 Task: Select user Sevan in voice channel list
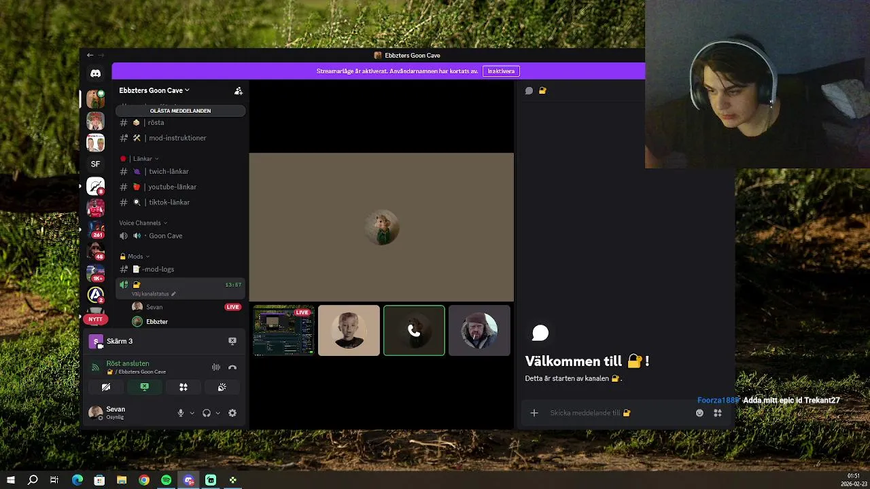click(x=154, y=307)
